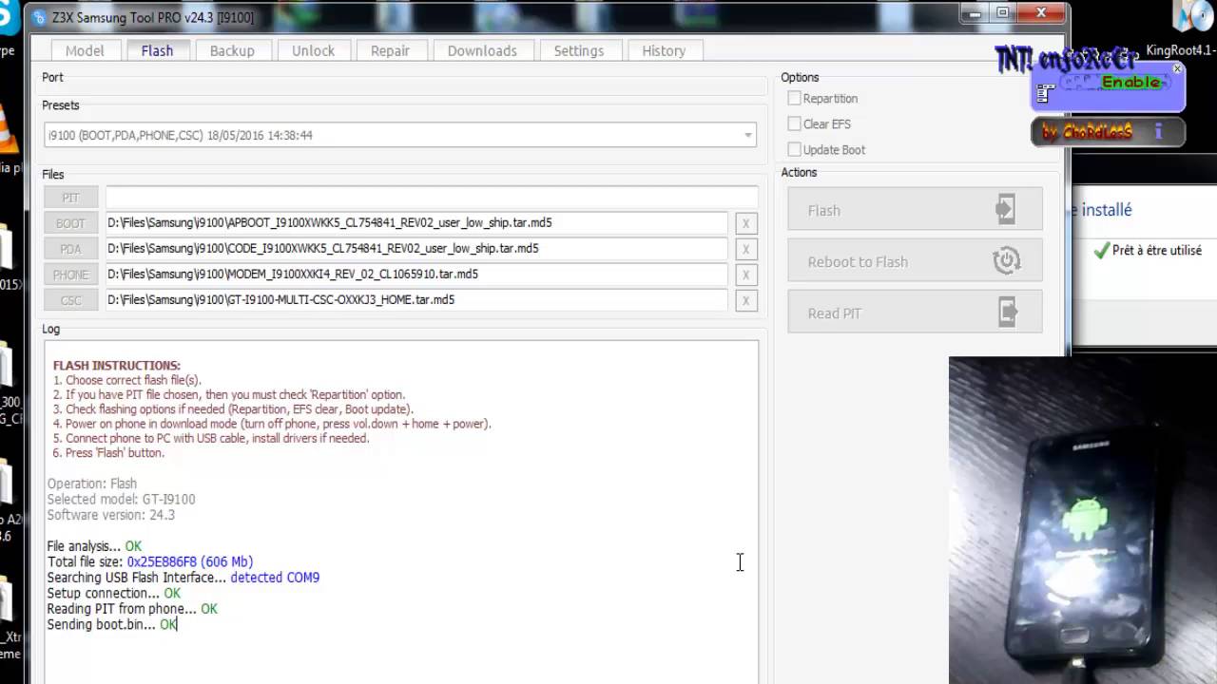Click the Read PIT button
Screen dimensions: 1217x684
(915, 313)
